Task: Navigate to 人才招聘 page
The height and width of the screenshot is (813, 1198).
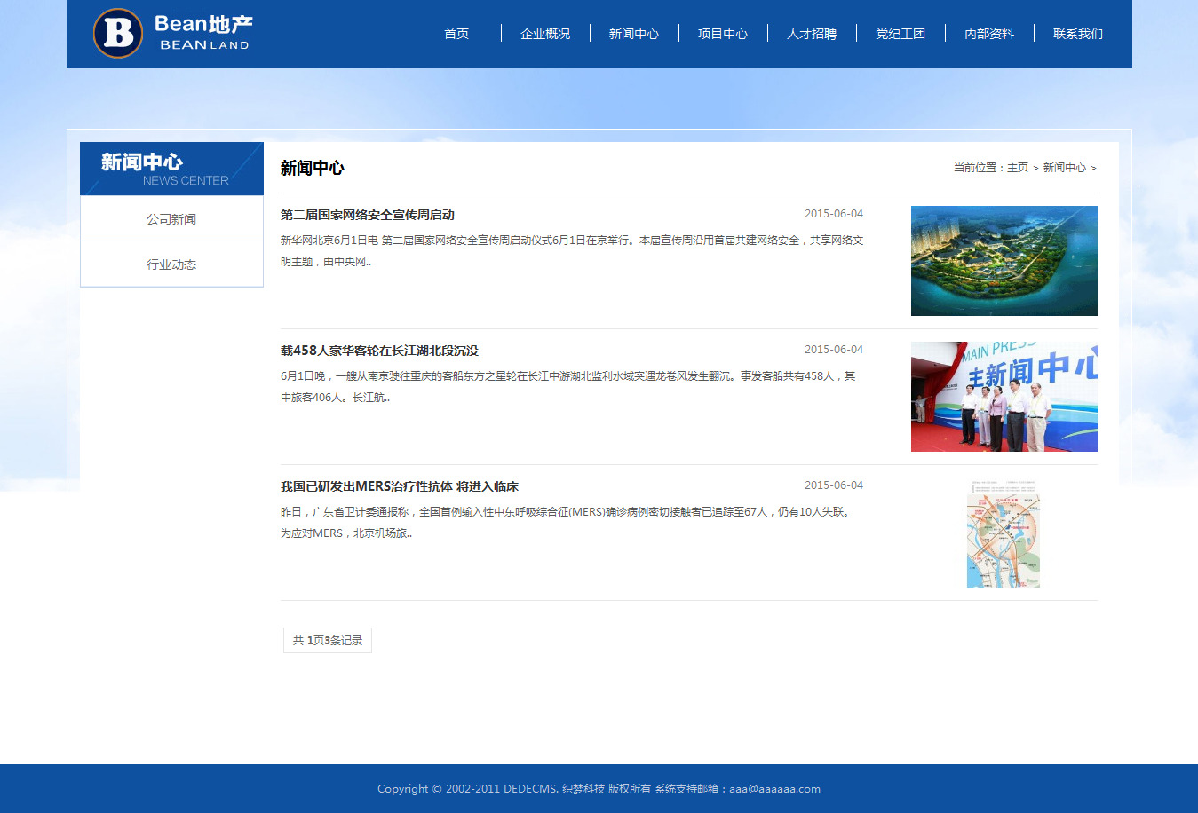Action: pyautogui.click(x=812, y=34)
